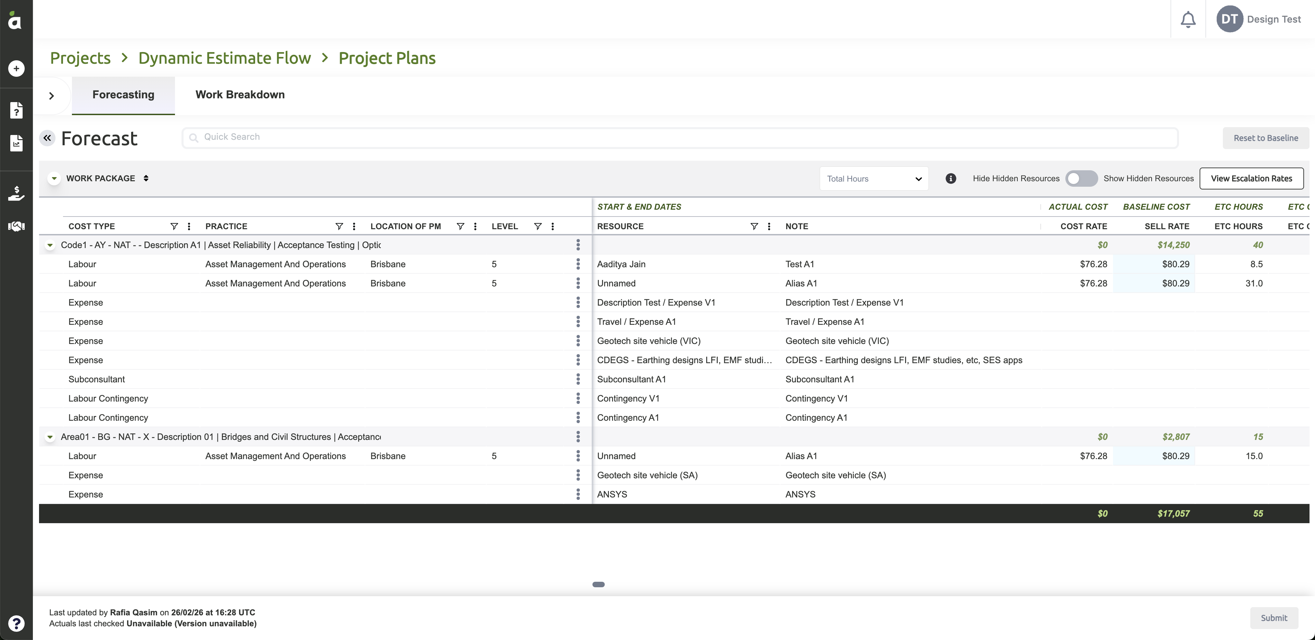Open Resource column menu dots
This screenshot has width=1315, height=640.
pos(769,226)
